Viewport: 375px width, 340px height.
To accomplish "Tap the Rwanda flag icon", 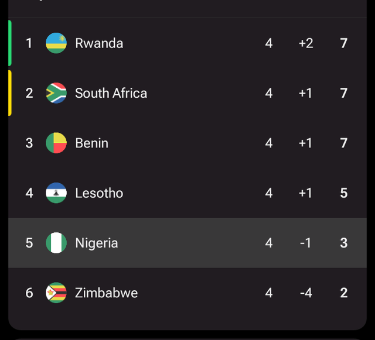I will click(x=56, y=43).
